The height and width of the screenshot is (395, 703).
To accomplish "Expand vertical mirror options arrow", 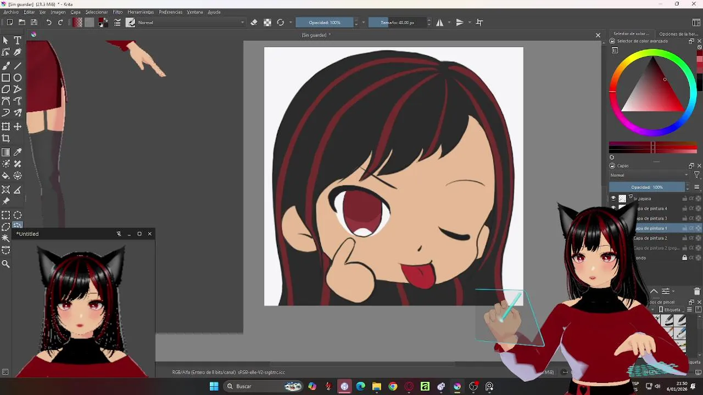I will point(470,22).
